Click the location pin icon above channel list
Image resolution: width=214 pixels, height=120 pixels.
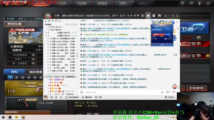click(x=52, y=21)
